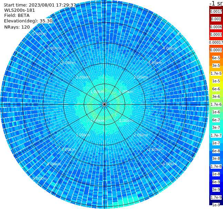This screenshot has width=223, height=209.
Task: Click the upper-left 3.00km ring label
Action: point(68,63)
